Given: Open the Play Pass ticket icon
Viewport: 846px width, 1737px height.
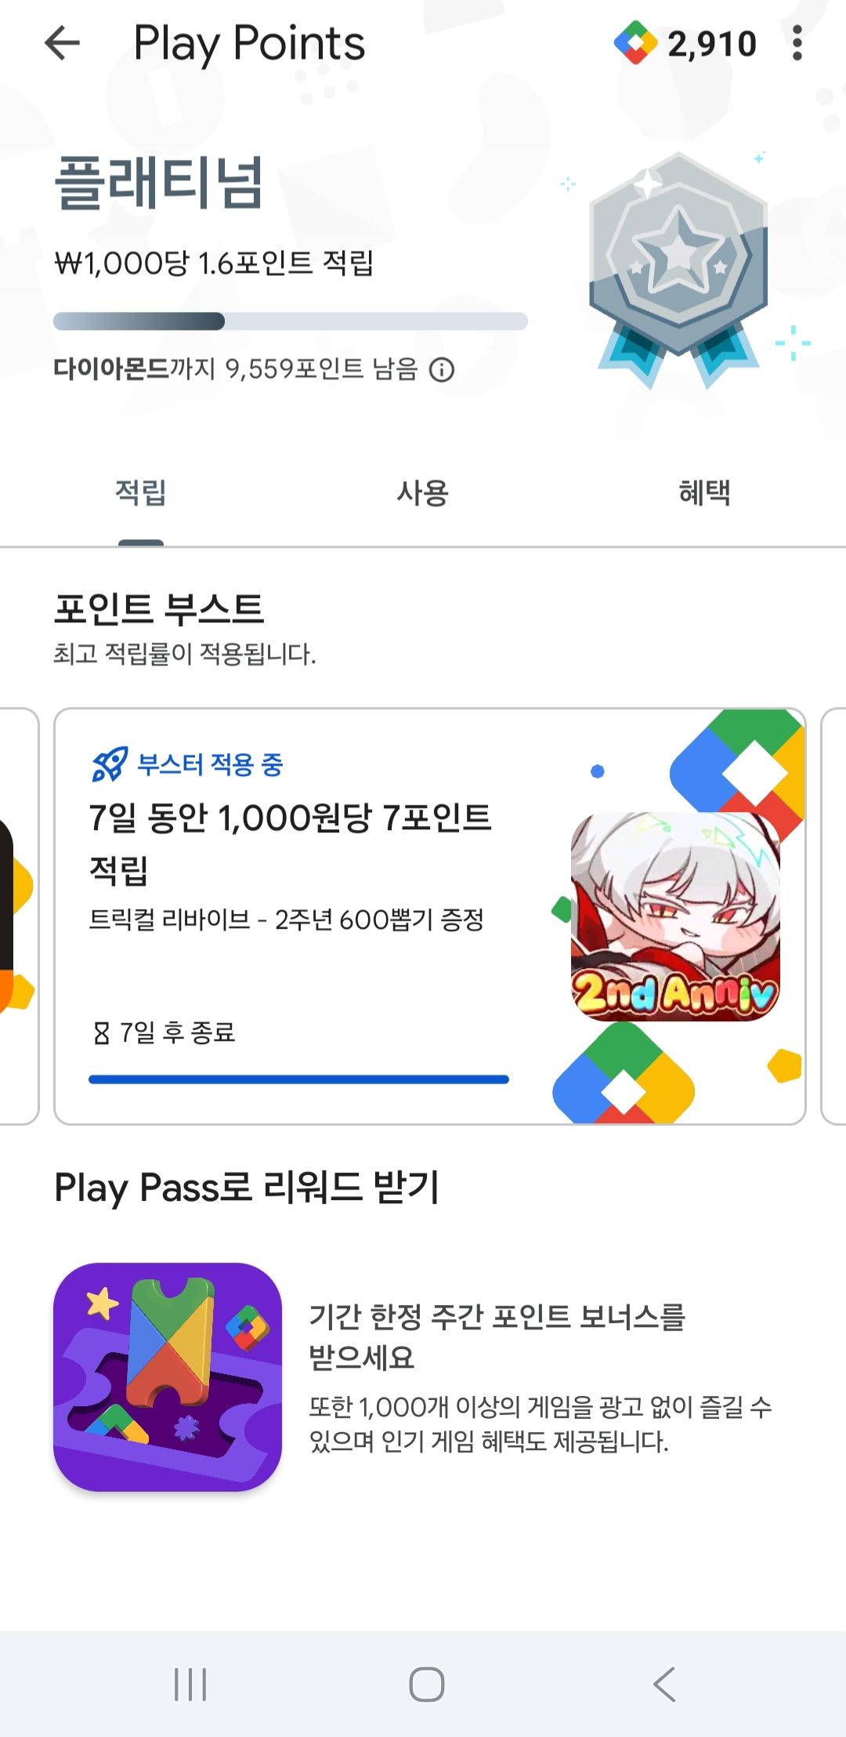Looking at the screenshot, I should (168, 1376).
